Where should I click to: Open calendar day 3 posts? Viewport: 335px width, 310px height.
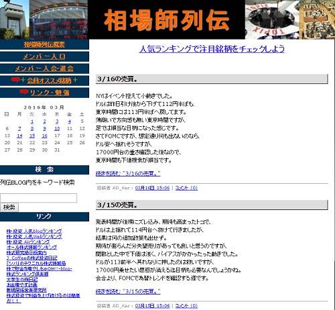pyautogui.click(x=57, y=121)
